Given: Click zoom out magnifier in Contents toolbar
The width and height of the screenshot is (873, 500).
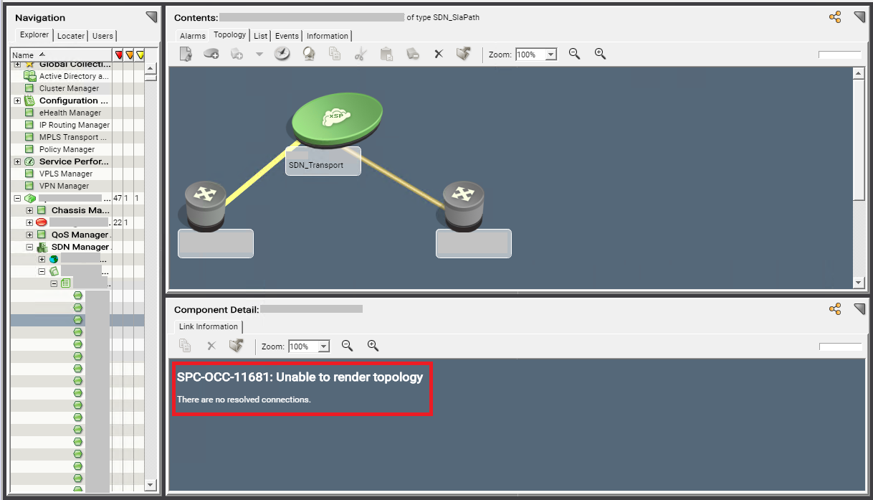Looking at the screenshot, I should (x=574, y=54).
